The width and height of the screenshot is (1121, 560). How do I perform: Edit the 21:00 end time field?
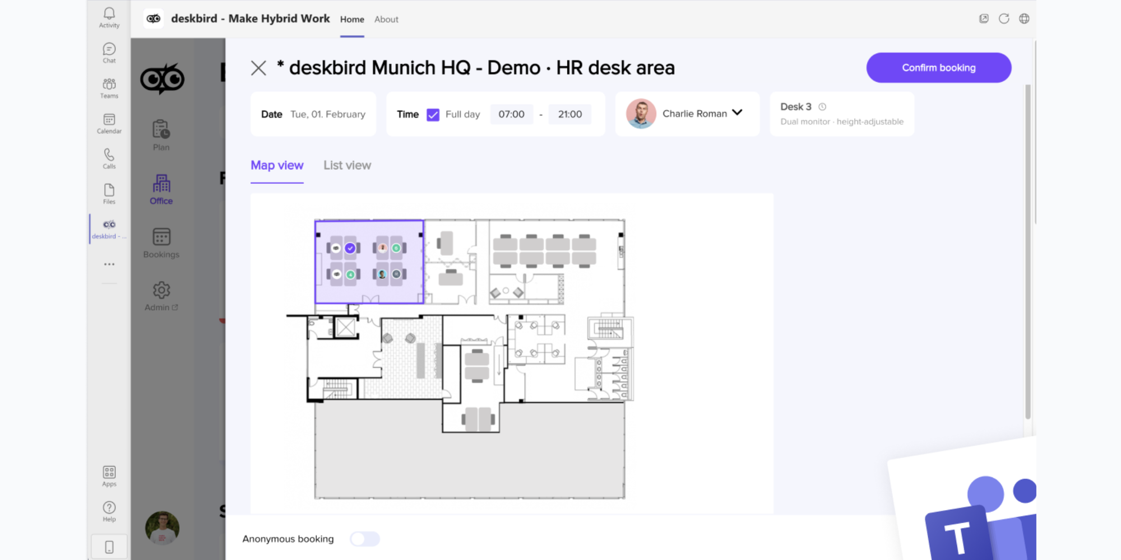(570, 114)
